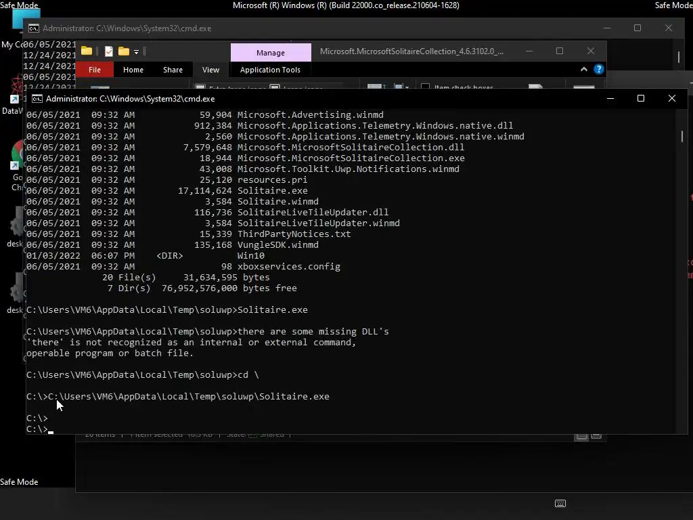
Task: Close the front cmd.exe window
Action: [x=672, y=99]
